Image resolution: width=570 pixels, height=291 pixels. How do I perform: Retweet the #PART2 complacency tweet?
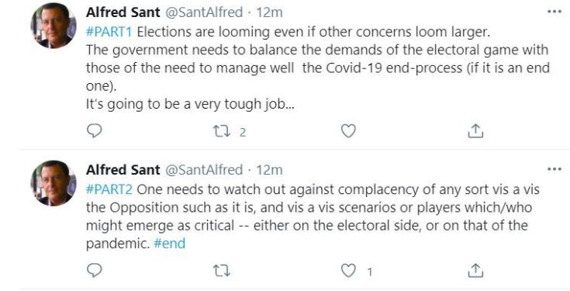tap(221, 271)
